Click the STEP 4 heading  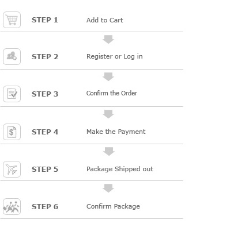tap(45, 132)
